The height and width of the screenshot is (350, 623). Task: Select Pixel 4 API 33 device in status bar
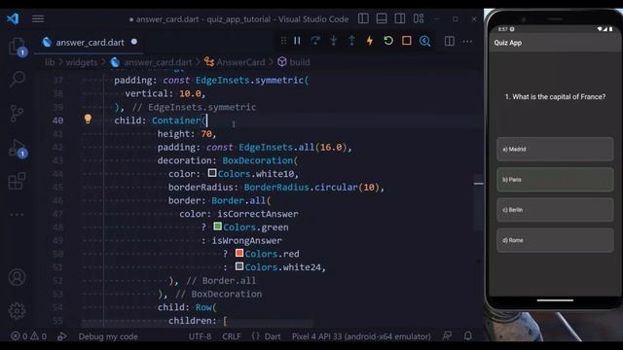(361, 336)
